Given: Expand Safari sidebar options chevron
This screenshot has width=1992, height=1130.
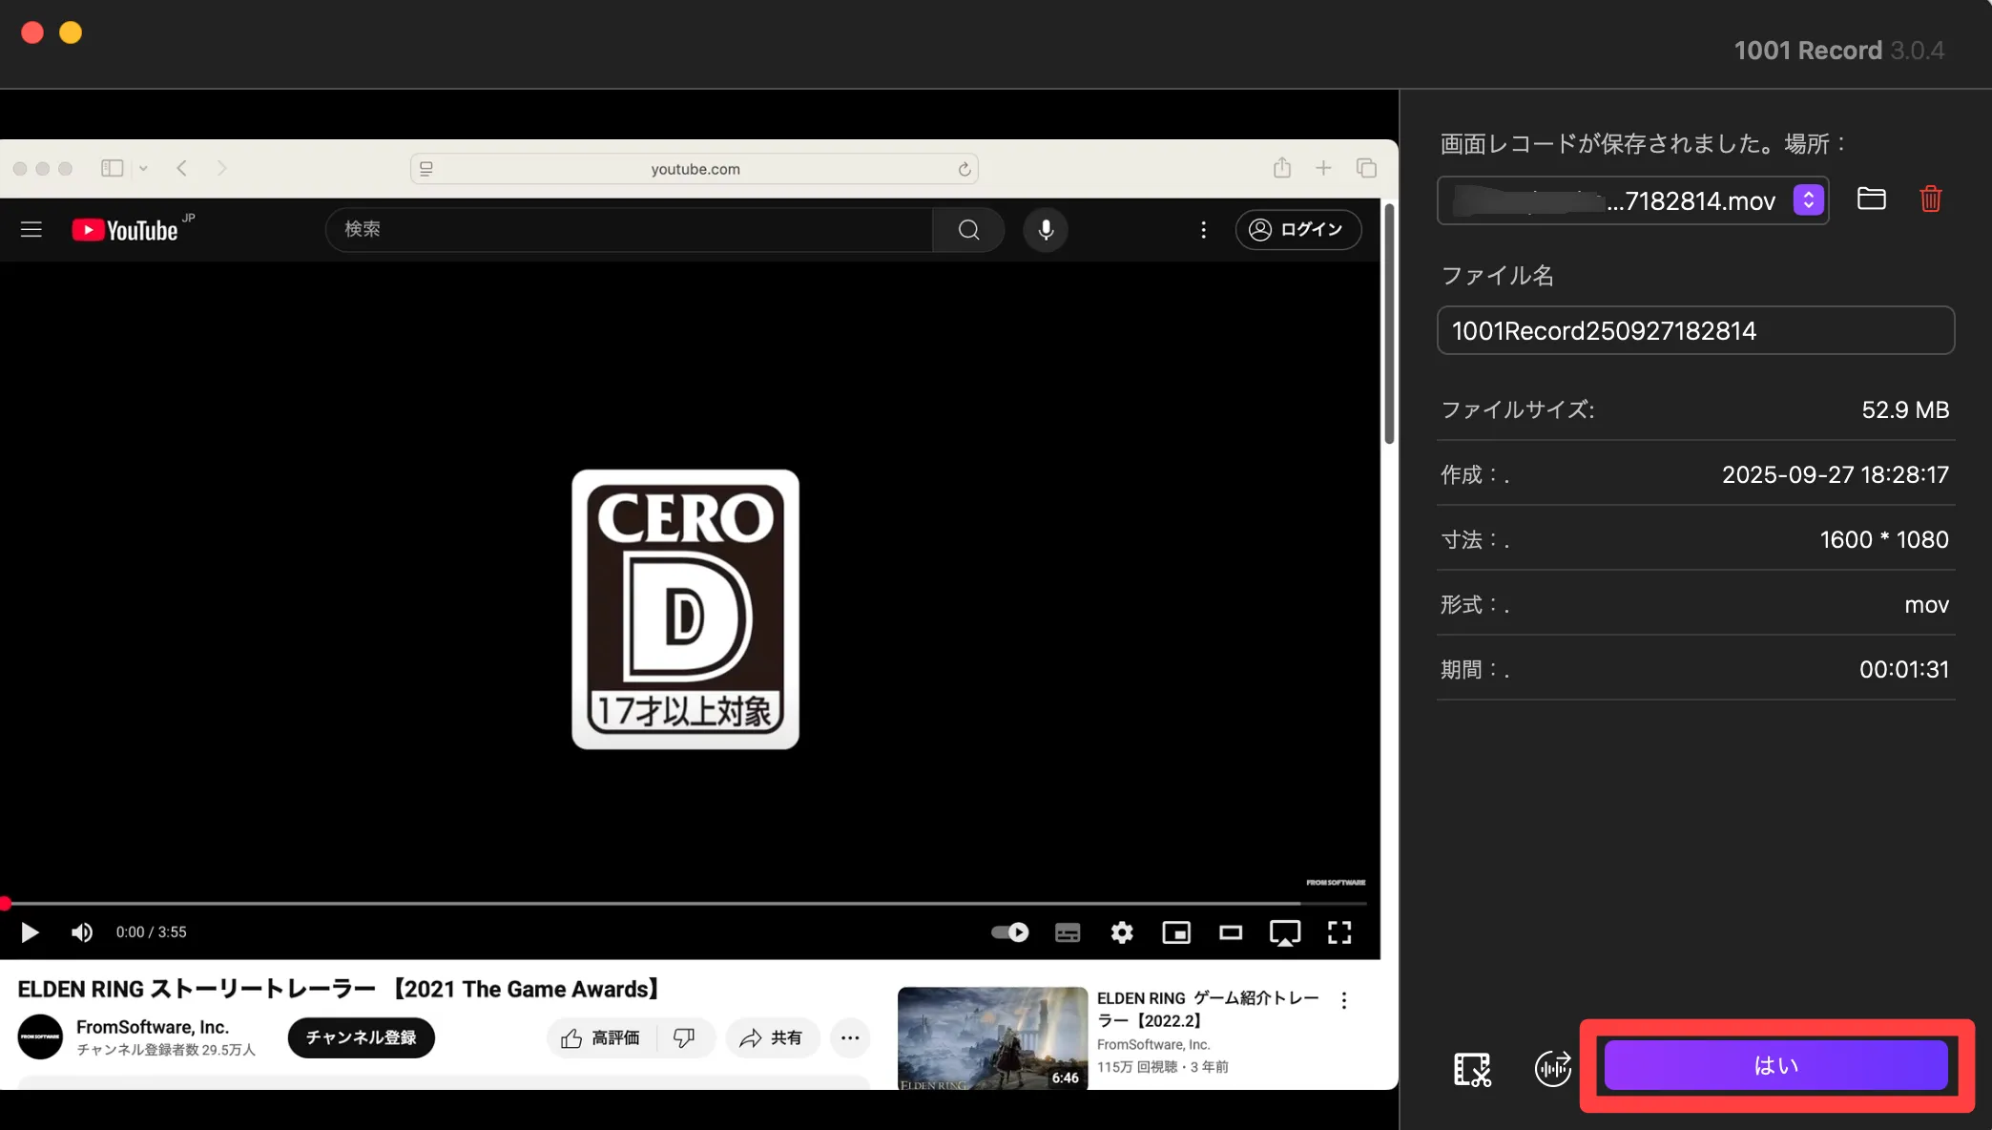Looking at the screenshot, I should point(143,169).
